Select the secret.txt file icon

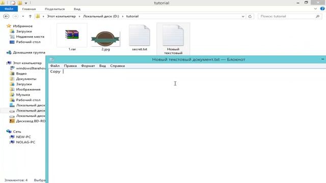point(139,35)
